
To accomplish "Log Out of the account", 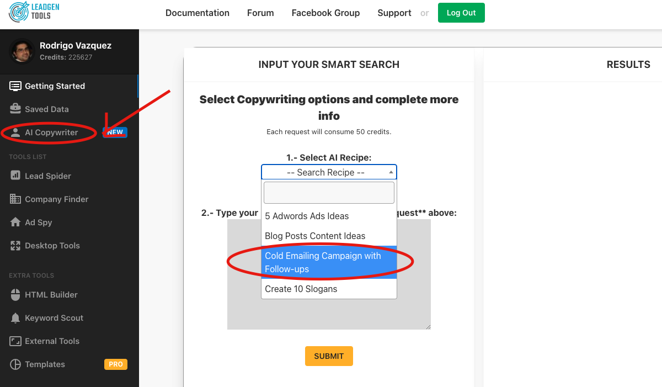I will 461,12.
